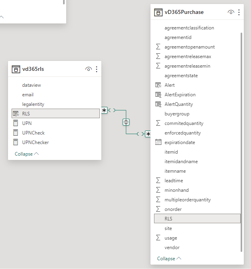Select the RLS field in vD365Purchase
Viewport: 251px width, 269px height.
(197, 218)
